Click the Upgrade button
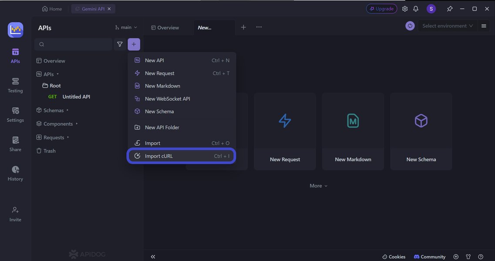The image size is (495, 261). (x=381, y=9)
